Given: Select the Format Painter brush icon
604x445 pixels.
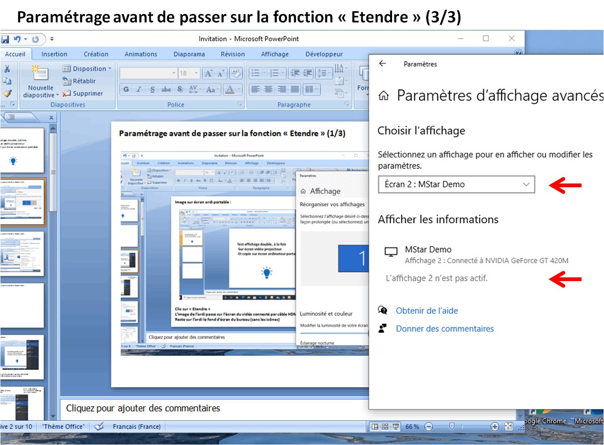Looking at the screenshot, I should pyautogui.click(x=7, y=93).
